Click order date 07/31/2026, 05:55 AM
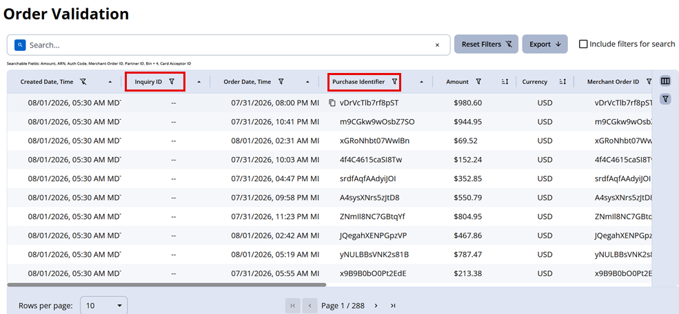679x314 pixels. pyautogui.click(x=275, y=274)
